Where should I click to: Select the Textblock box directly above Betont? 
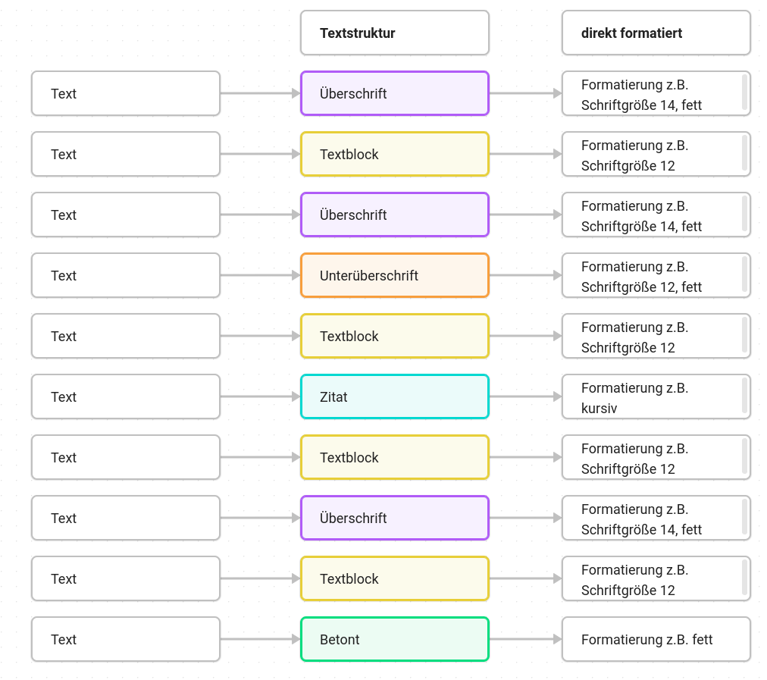(x=395, y=578)
